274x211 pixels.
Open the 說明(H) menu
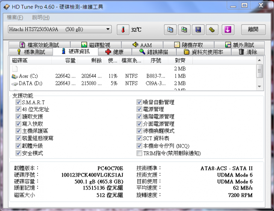41,18
